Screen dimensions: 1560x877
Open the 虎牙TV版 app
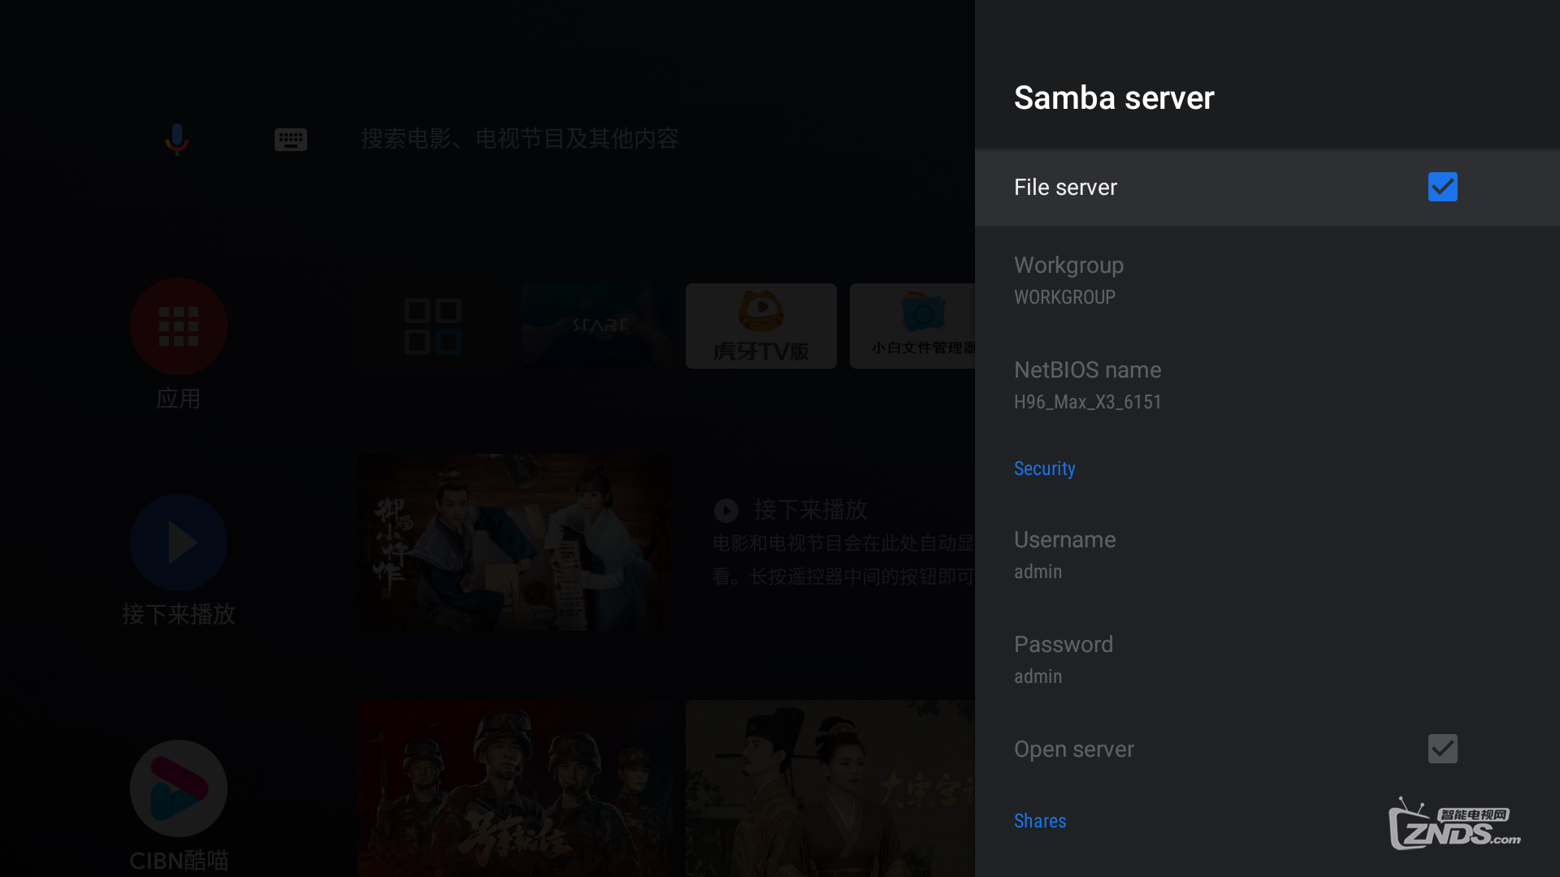[760, 326]
